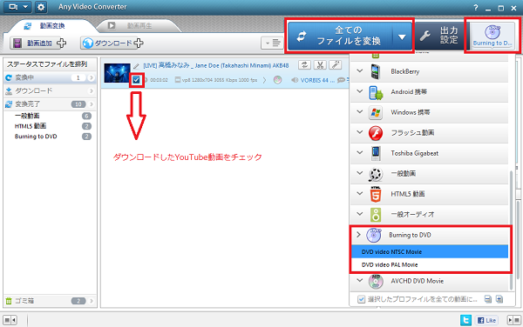
Task: Click the convert-this-file arrows icon
Action: [x=304, y=65]
